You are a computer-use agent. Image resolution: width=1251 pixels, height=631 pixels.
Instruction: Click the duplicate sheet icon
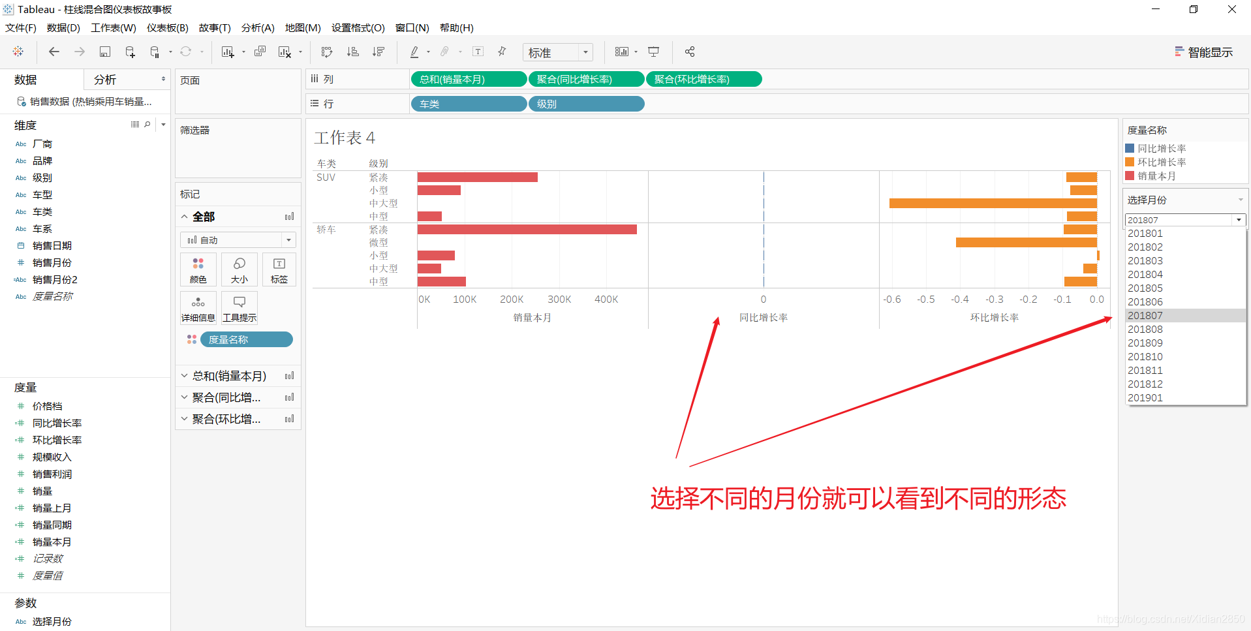pos(260,52)
